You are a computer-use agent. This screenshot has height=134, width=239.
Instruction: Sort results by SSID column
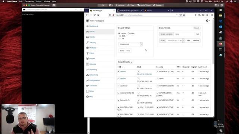click(x=120, y=67)
